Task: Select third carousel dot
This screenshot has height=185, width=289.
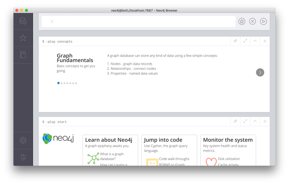Action: pyautogui.click(x=65, y=83)
